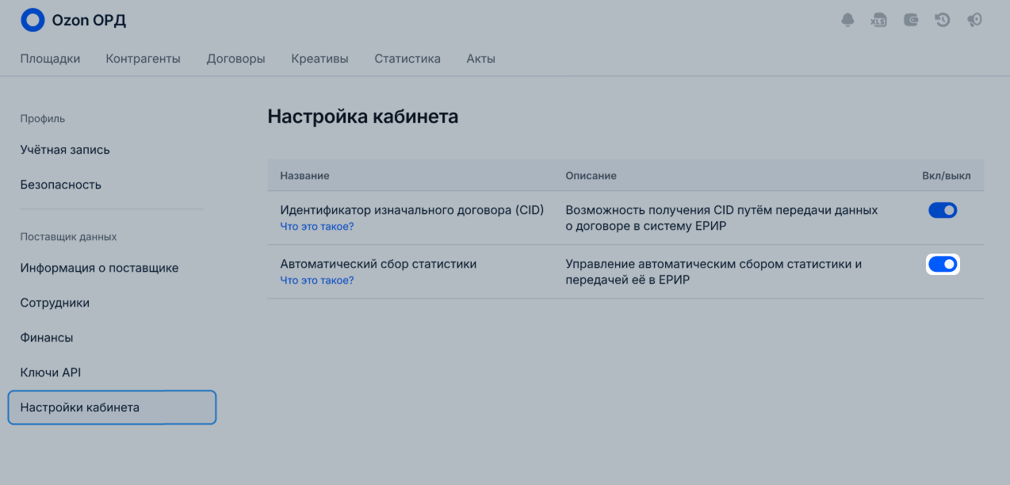This screenshot has height=485, width=1010.
Task: Go to the Договоры tab
Action: coord(235,59)
